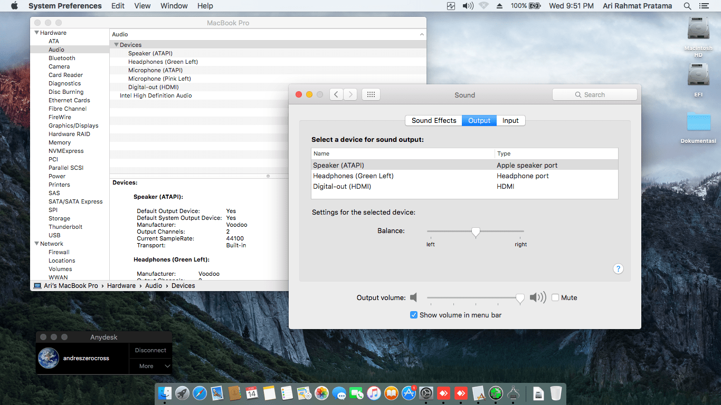721x405 pixels.
Task: Open Notes app in the Dock
Action: 269,393
